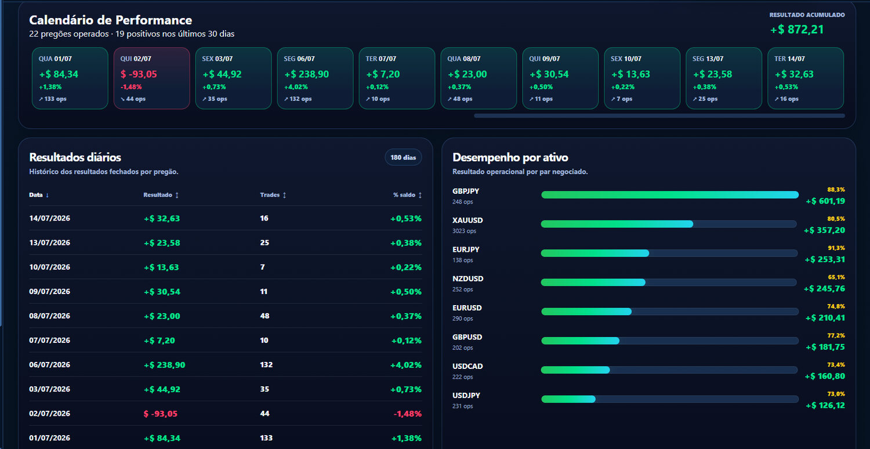The image size is (870, 449).
Task: Select the QUA 01/07 calendar card
Action: 70,78
